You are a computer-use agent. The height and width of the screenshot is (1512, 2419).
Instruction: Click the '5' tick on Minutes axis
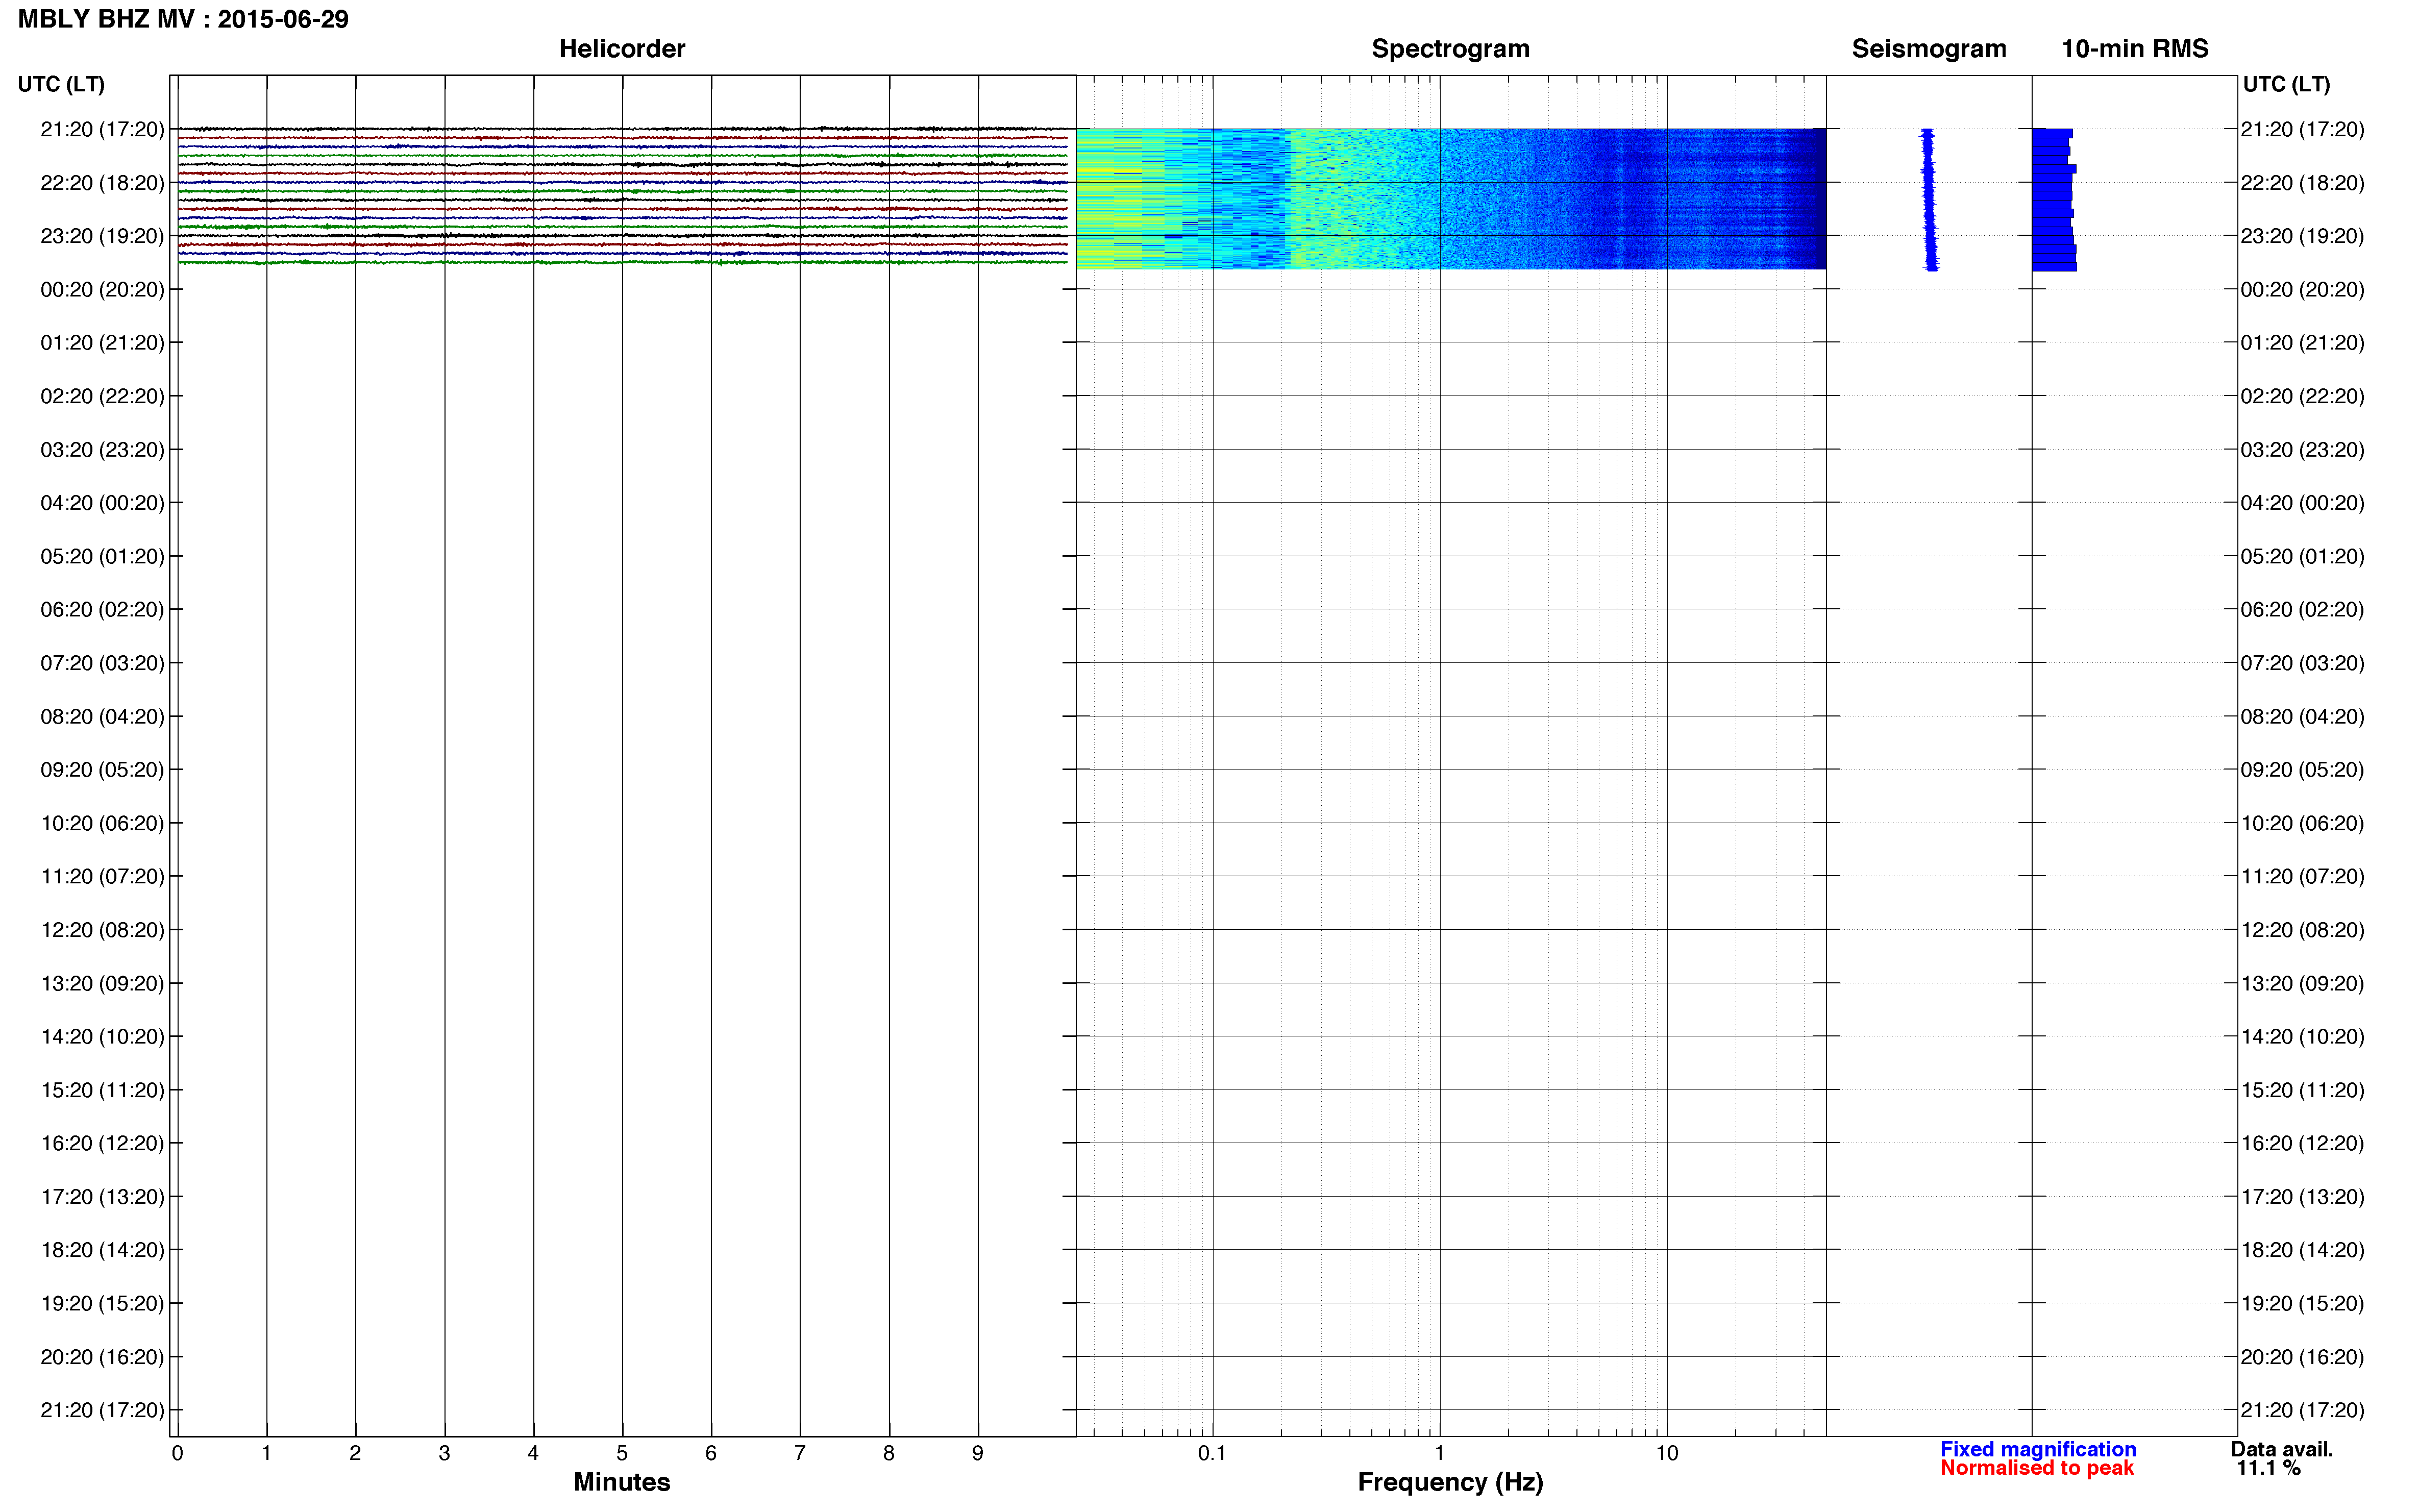[622, 1453]
